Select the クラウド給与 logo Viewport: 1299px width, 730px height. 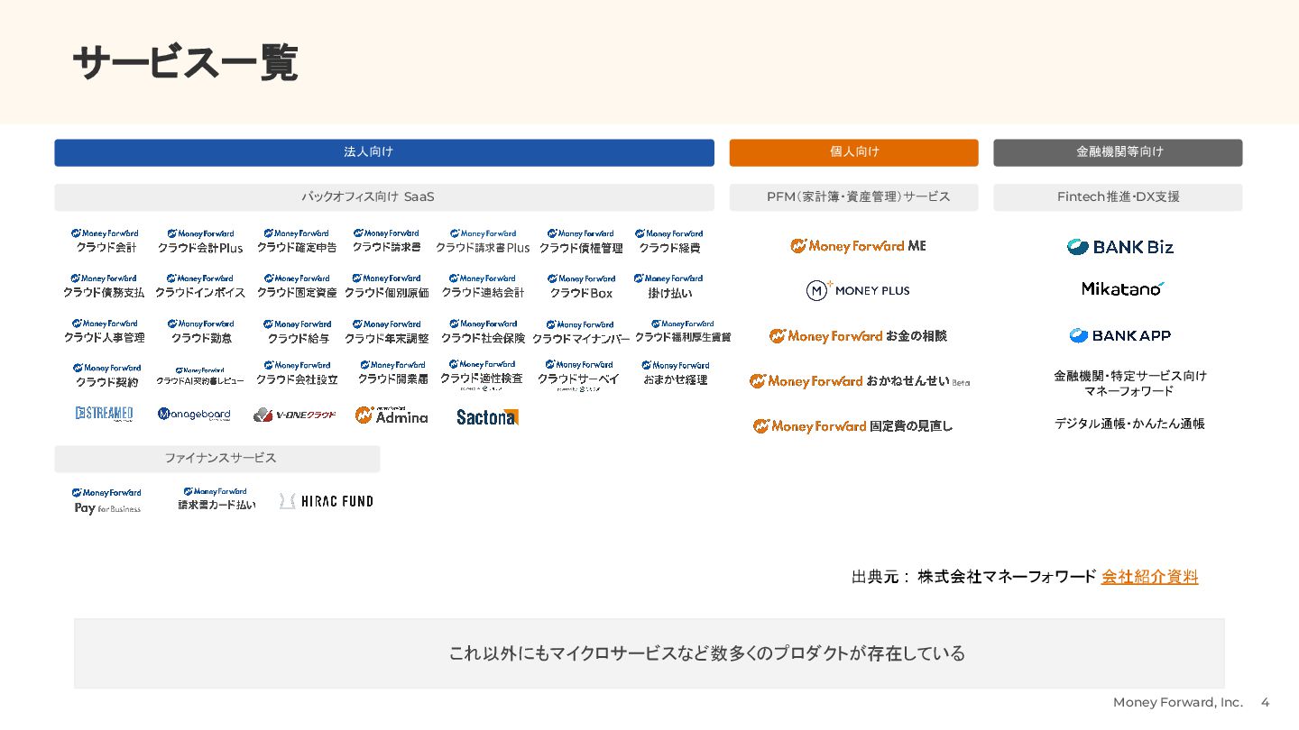(298, 331)
